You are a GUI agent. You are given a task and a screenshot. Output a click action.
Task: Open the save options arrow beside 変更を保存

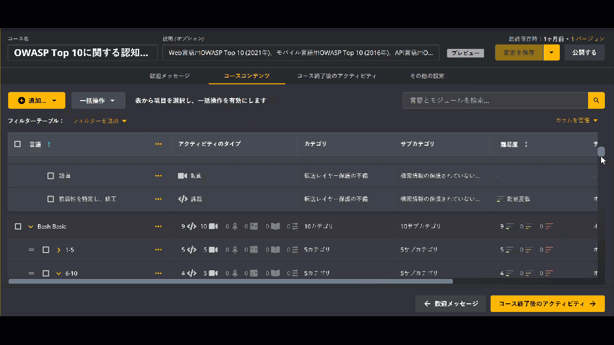[552, 53]
